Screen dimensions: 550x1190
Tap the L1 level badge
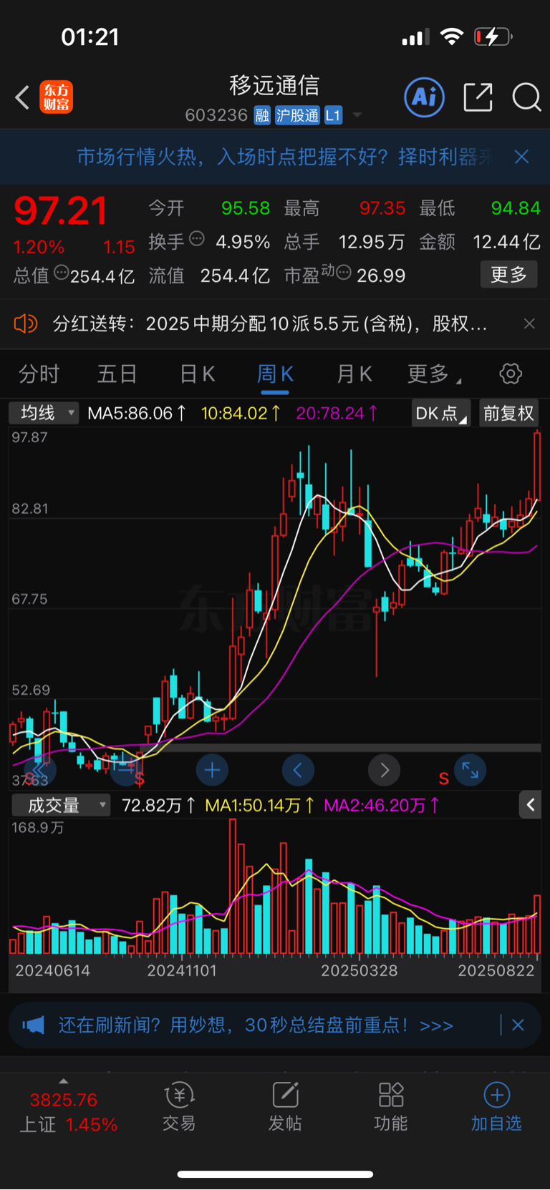(x=333, y=115)
